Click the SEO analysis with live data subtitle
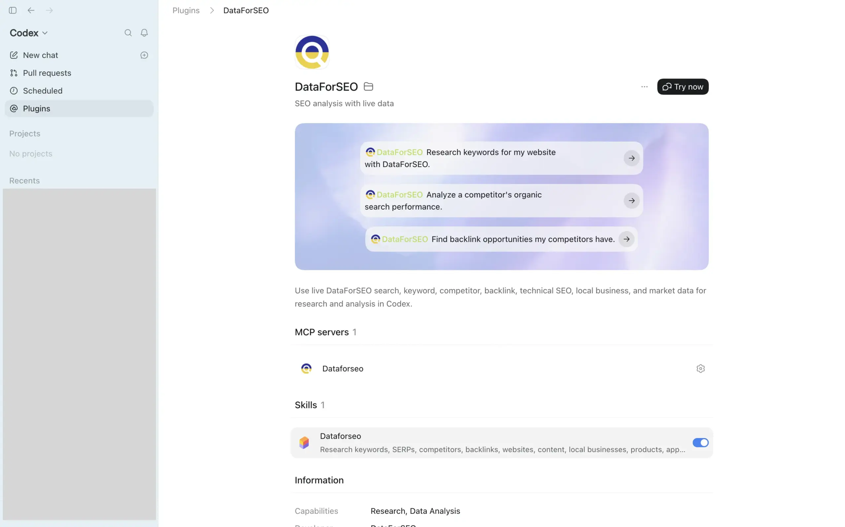The height and width of the screenshot is (527, 845). (344, 103)
